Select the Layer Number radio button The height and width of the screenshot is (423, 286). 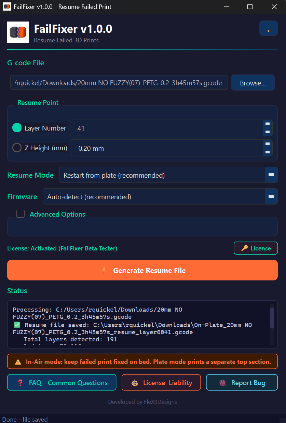(x=16, y=128)
